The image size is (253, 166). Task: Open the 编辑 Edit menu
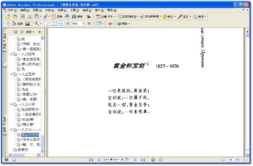coord(25,10)
